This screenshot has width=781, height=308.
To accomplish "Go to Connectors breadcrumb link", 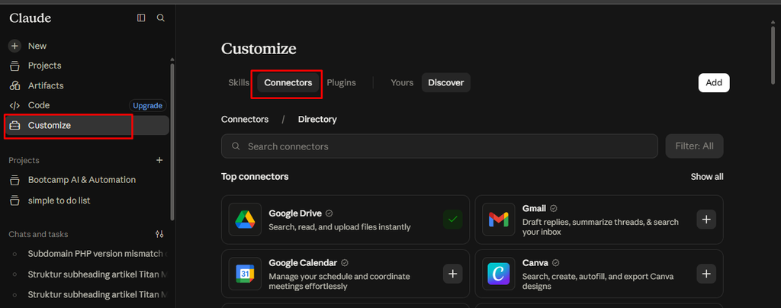I will point(245,120).
